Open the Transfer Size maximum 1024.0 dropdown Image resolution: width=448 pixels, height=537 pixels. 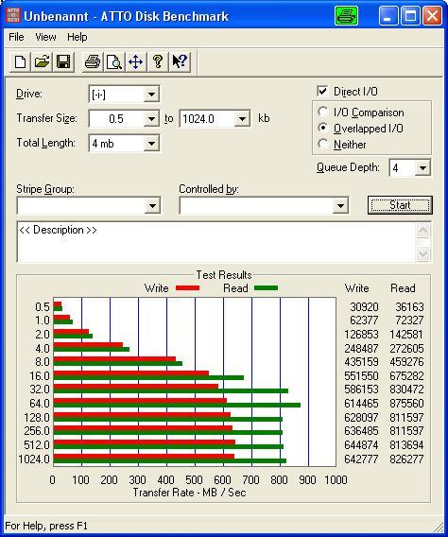(x=242, y=119)
